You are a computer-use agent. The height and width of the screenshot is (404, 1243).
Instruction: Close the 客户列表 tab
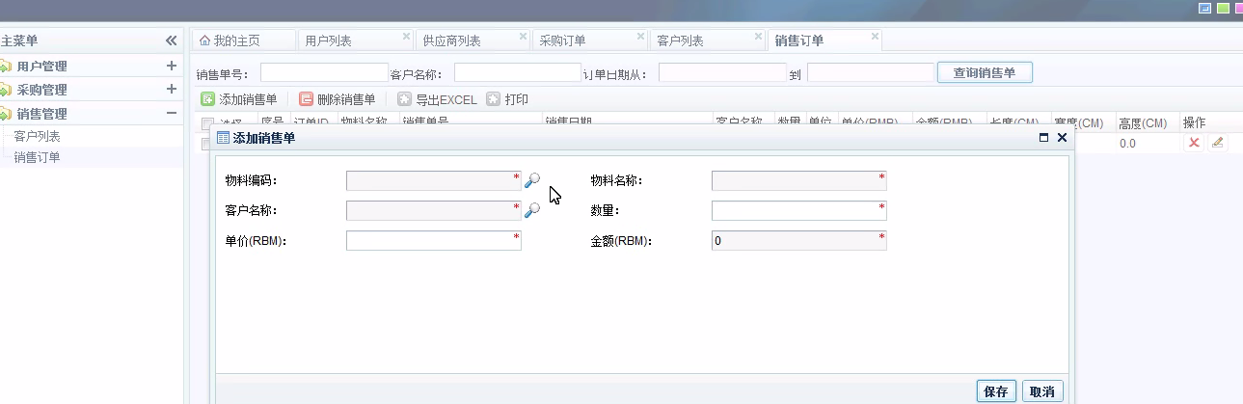point(759,37)
